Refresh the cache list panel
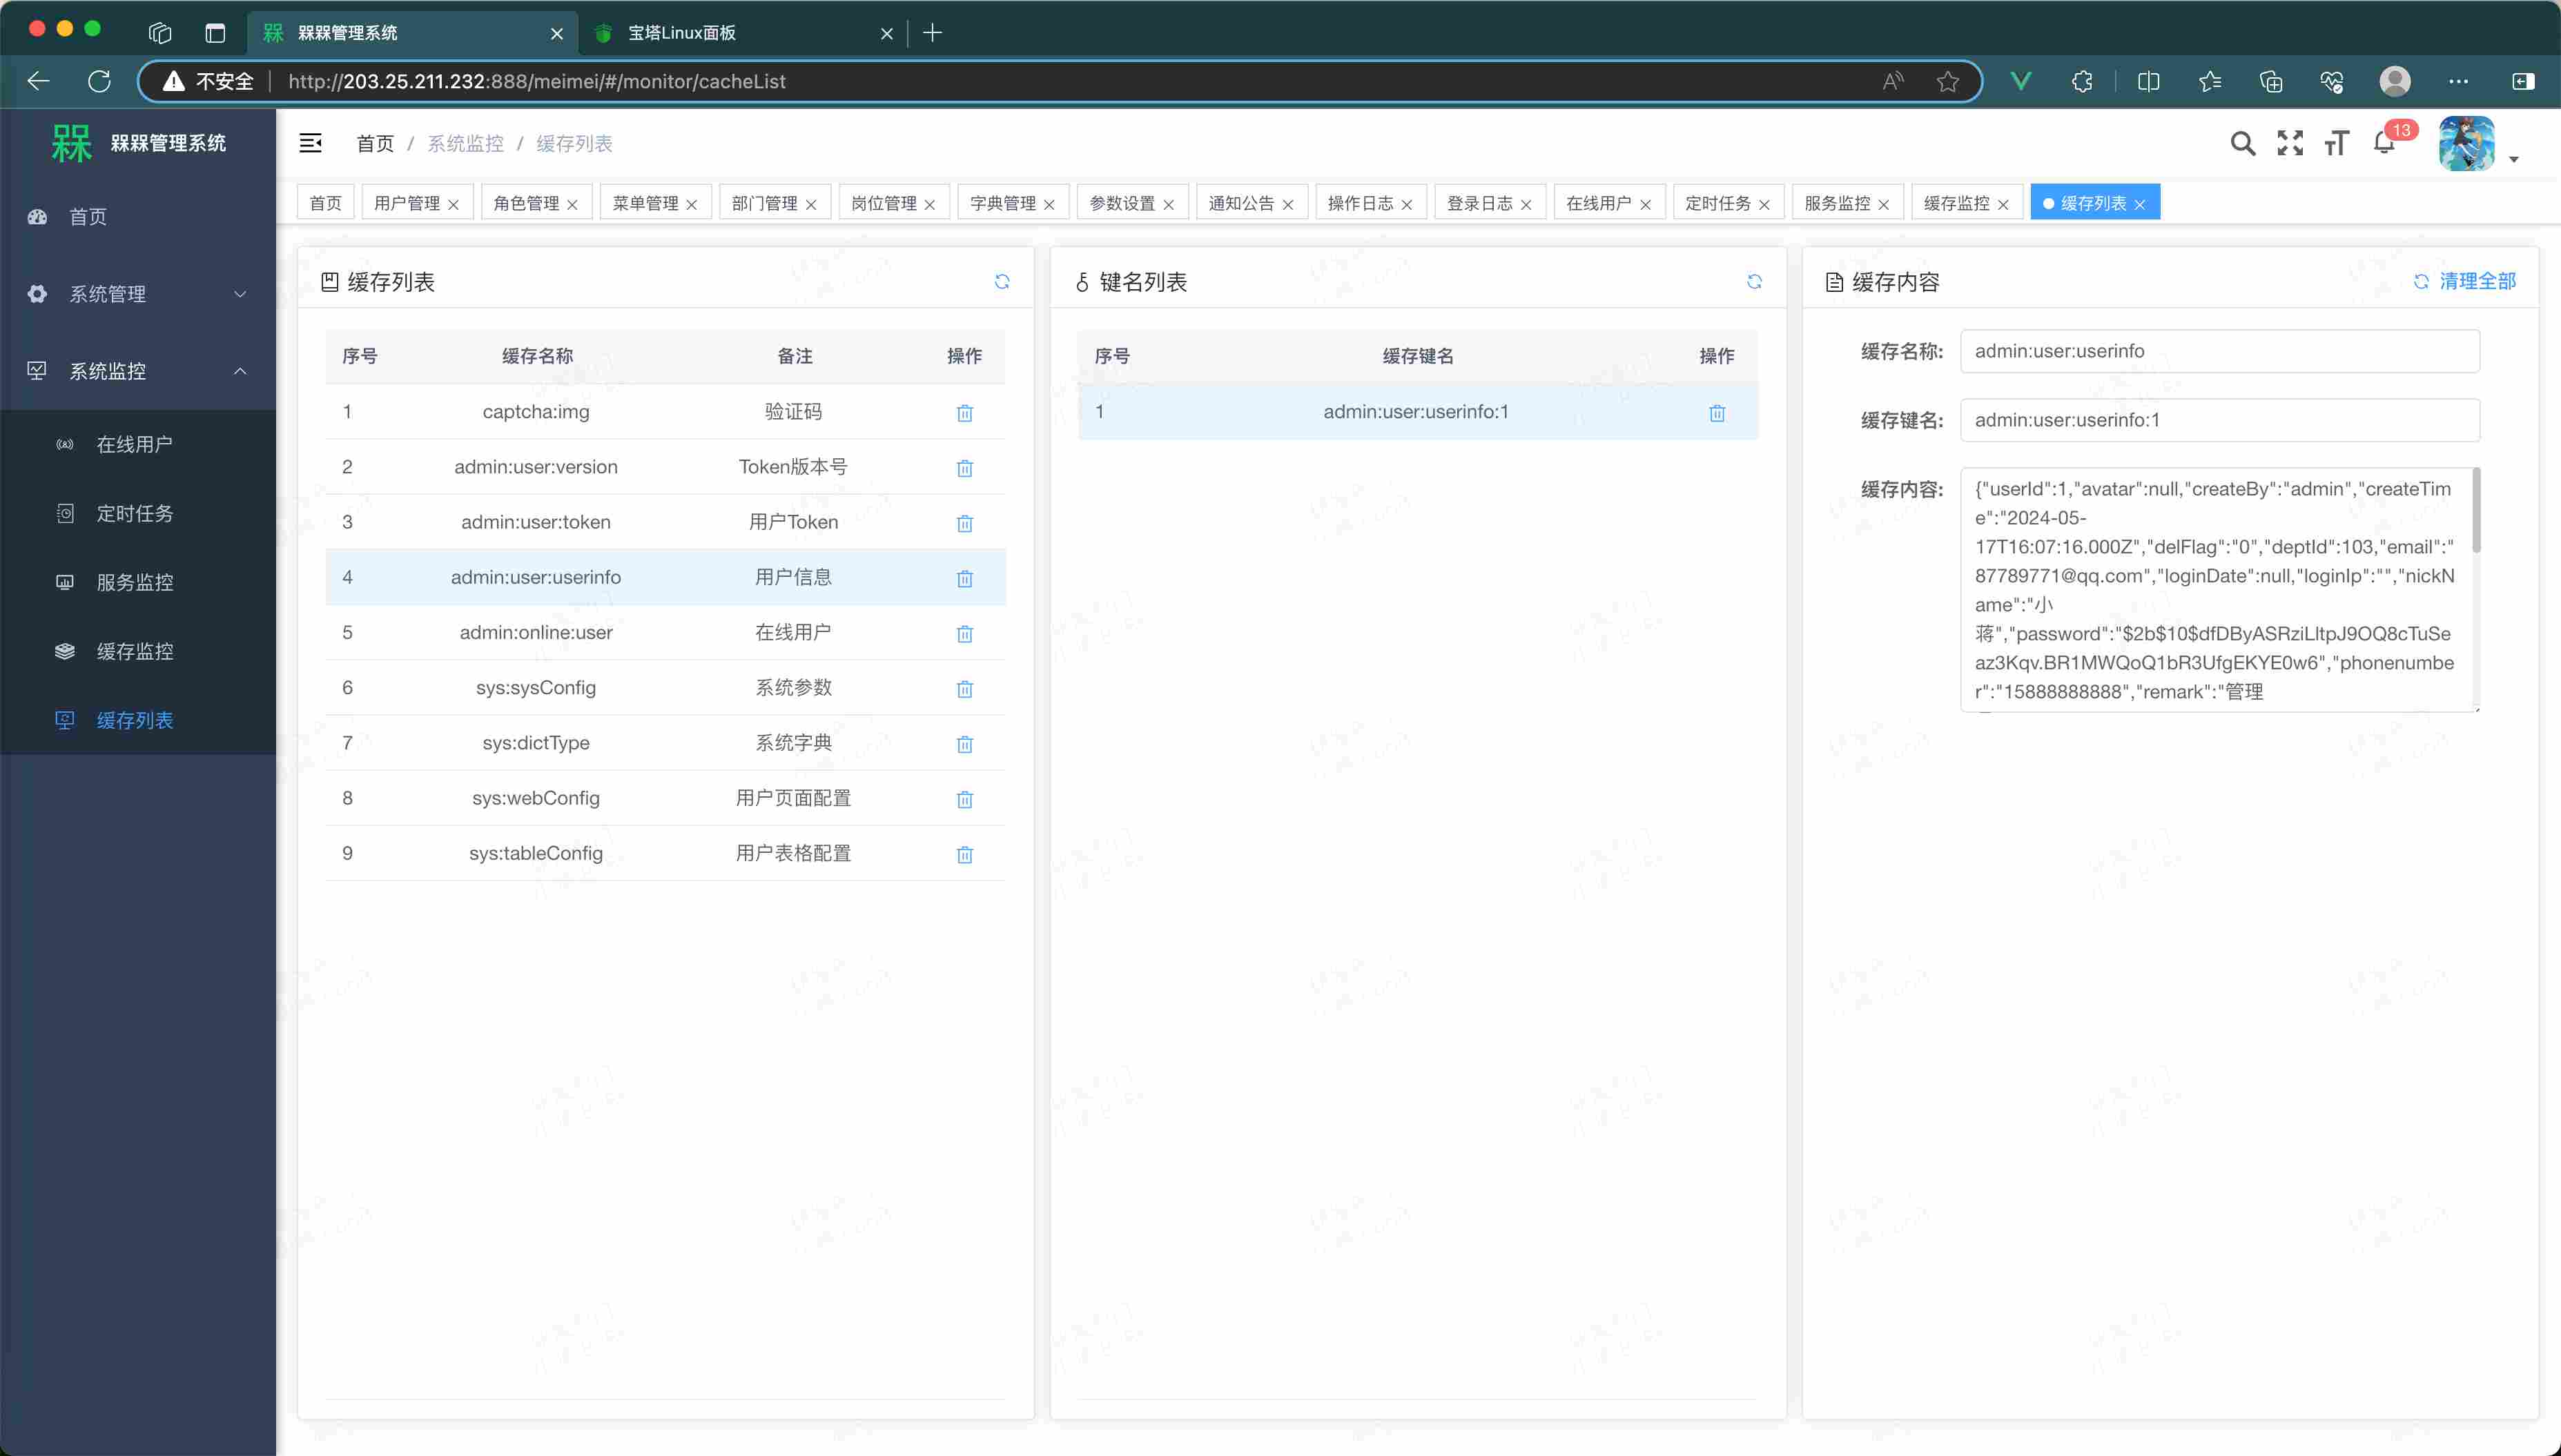Image resolution: width=2561 pixels, height=1456 pixels. [x=1002, y=282]
